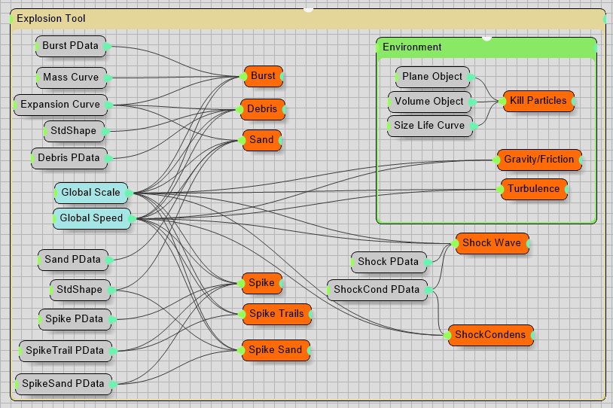Select the Mass Curve node

pos(71,78)
